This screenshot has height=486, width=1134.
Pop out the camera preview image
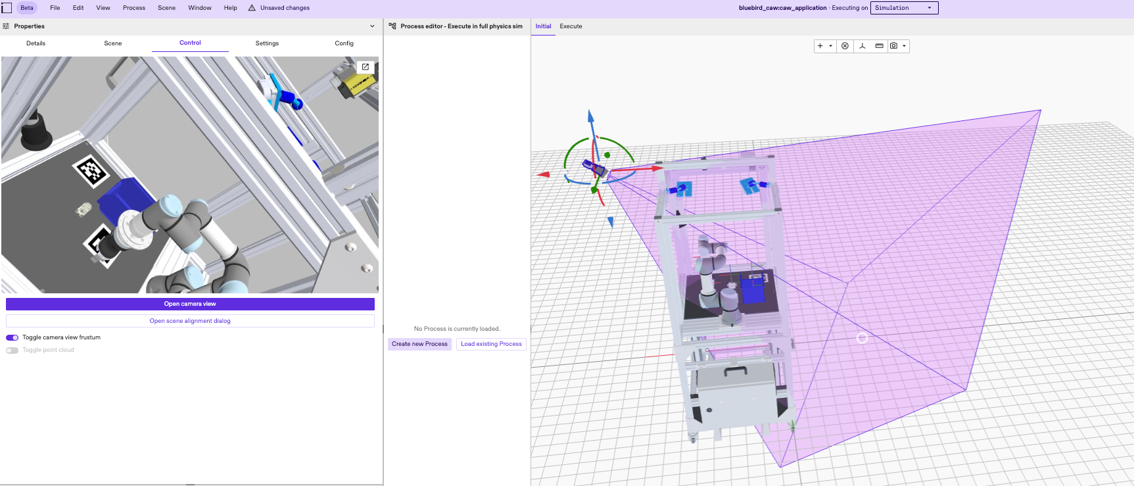pyautogui.click(x=366, y=67)
